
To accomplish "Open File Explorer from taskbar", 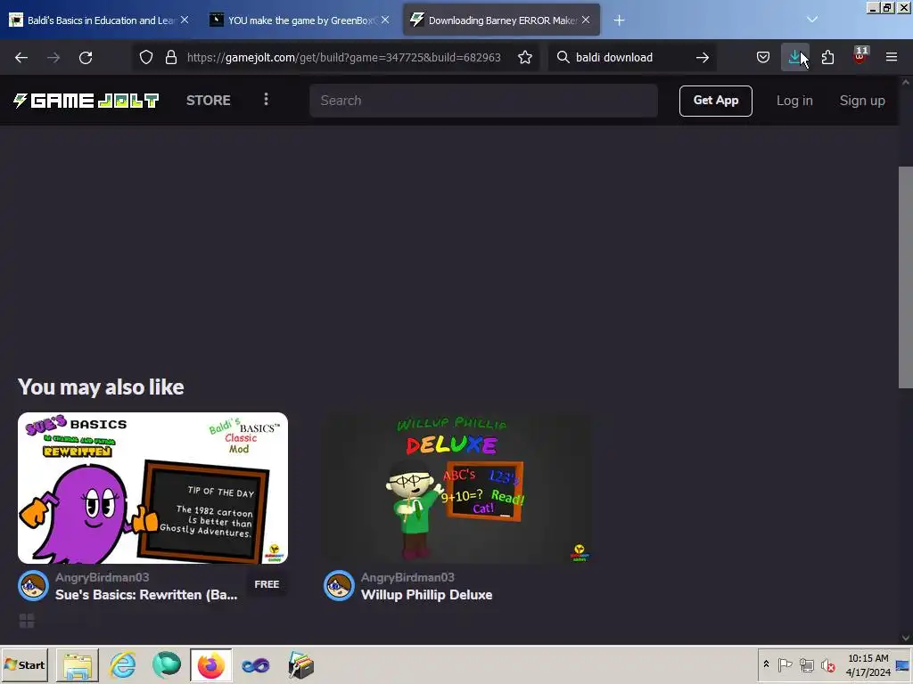I will coord(78,665).
